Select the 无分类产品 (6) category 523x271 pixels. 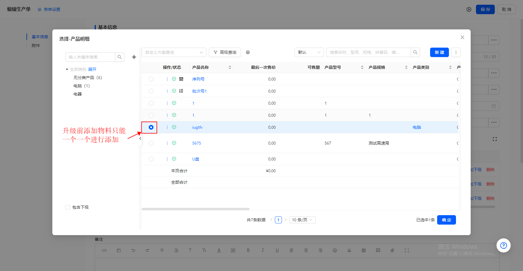(88, 78)
